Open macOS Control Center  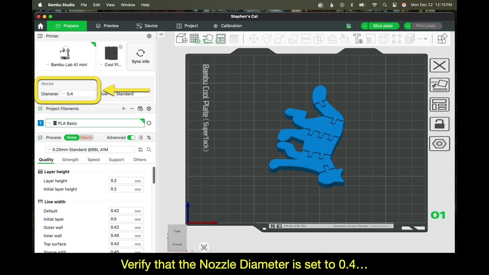click(394, 5)
